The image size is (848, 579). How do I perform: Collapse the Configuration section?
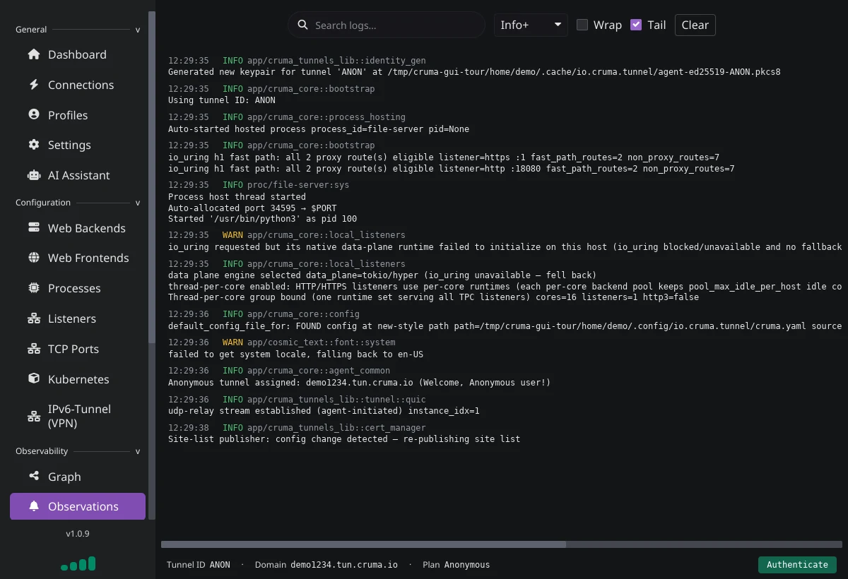click(138, 203)
